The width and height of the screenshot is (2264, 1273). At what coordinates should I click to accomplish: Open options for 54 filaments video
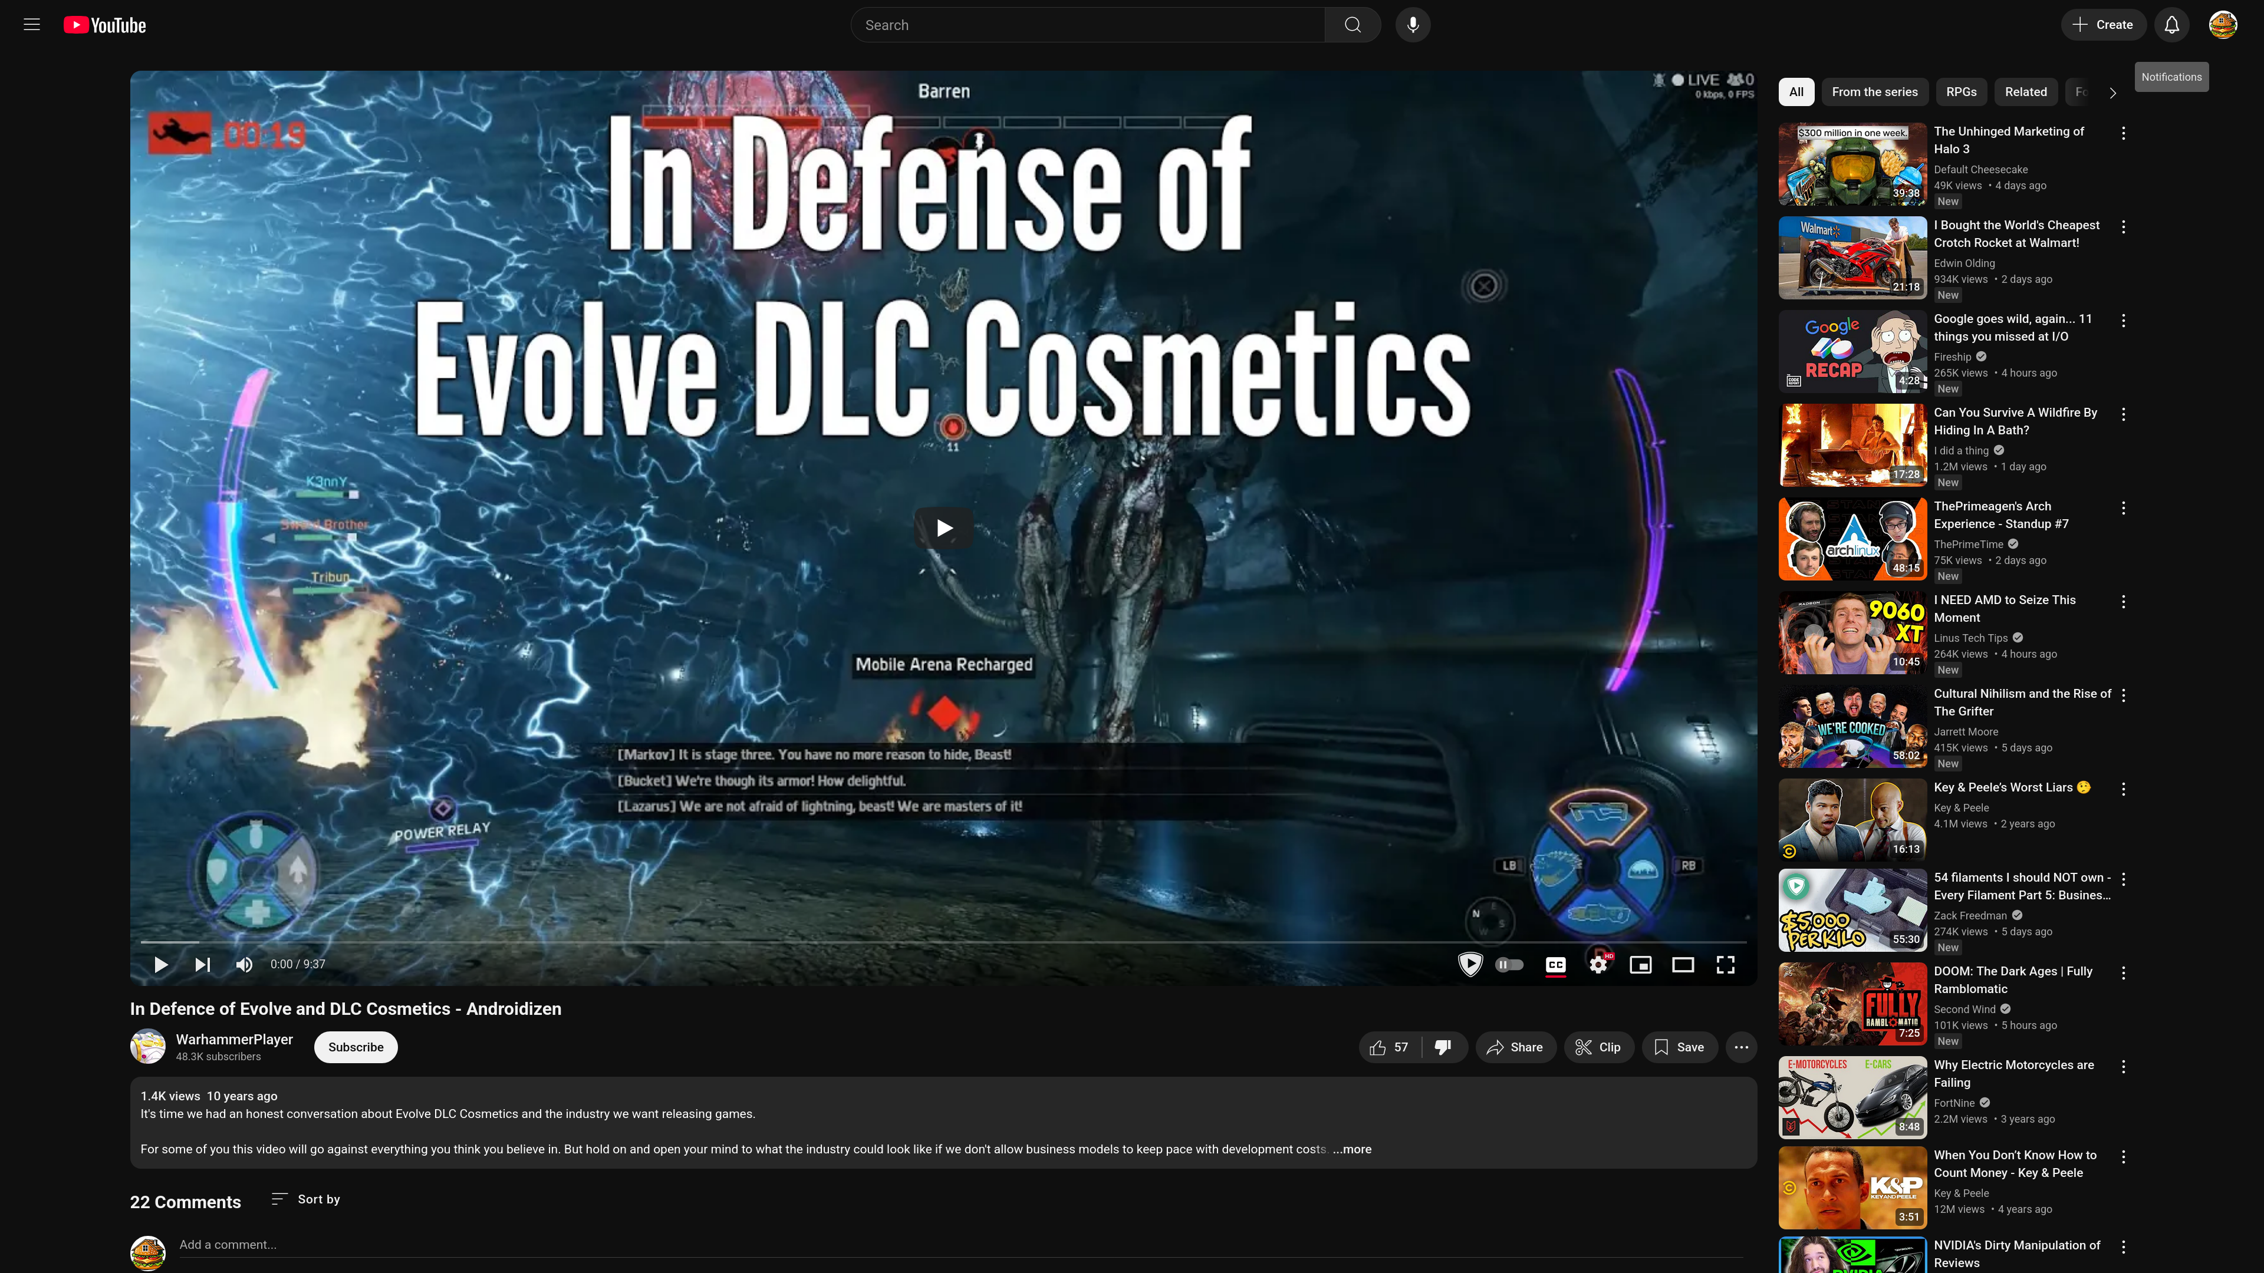pos(2123,879)
